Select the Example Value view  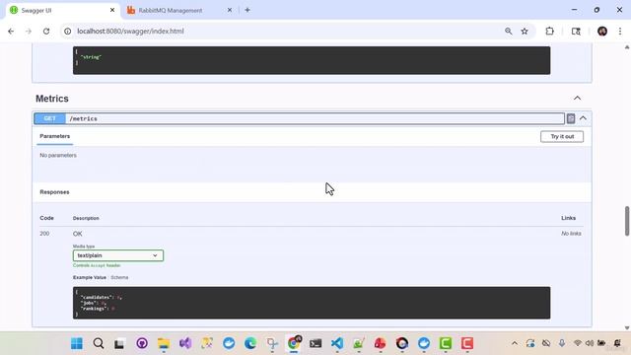coord(90,277)
